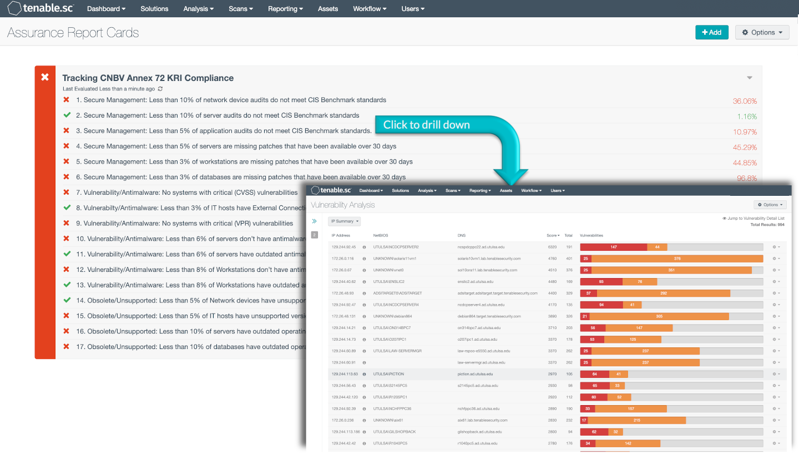Image resolution: width=799 pixels, height=455 pixels.
Task: Click the 10.97% result for policy 3
Action: 745,132
